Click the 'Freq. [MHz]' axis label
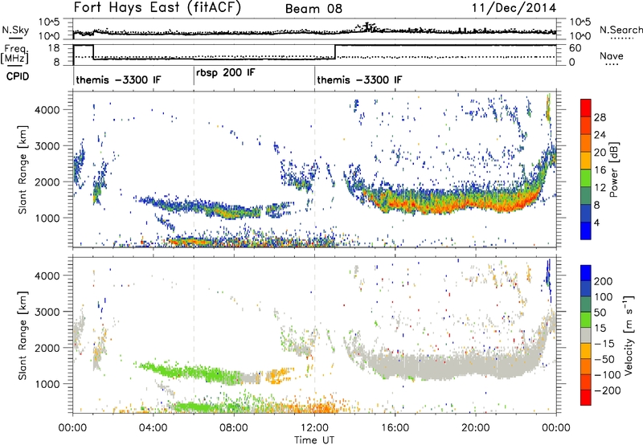The width and height of the screenshot is (643, 445). coord(14,54)
